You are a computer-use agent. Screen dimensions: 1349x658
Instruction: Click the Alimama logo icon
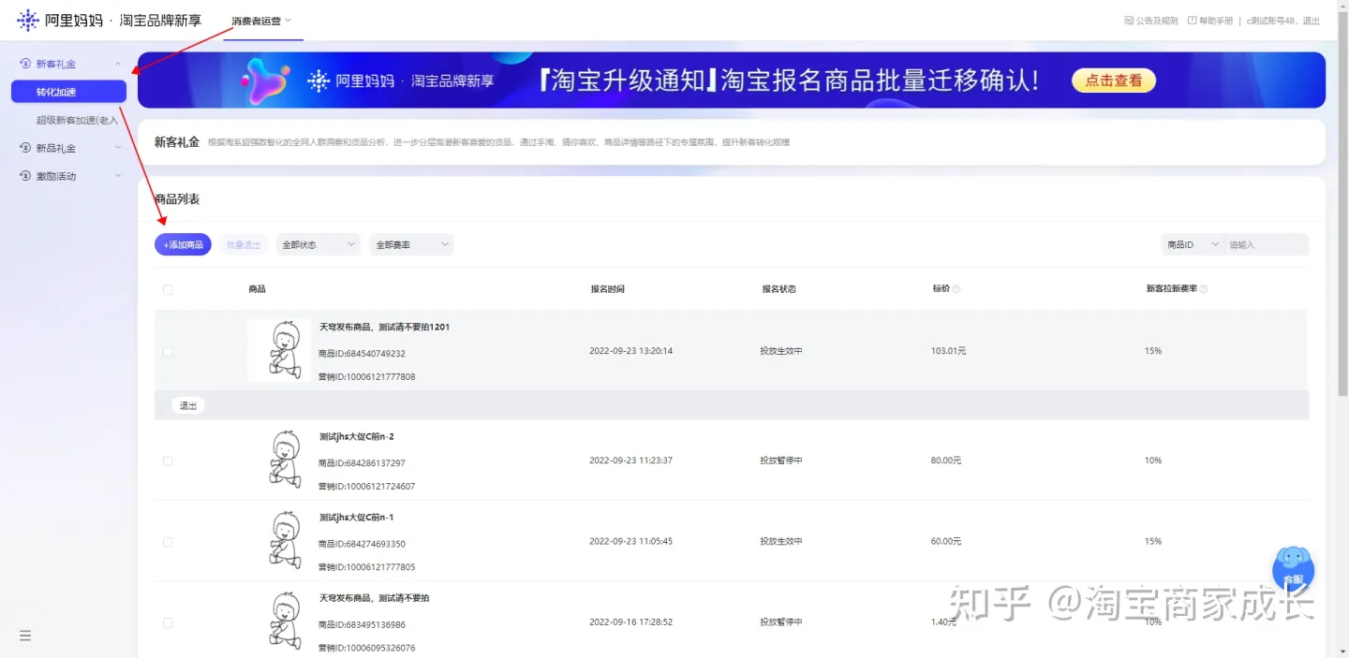28,20
